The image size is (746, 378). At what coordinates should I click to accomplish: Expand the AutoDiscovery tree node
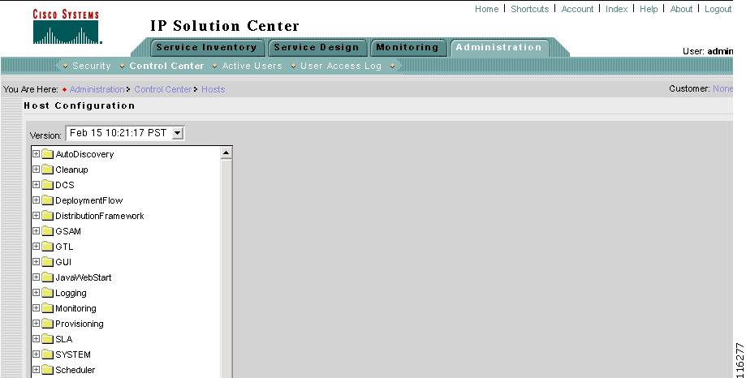36,153
